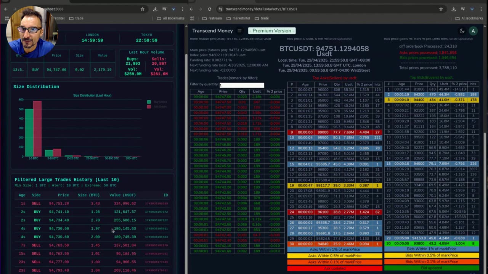The height and width of the screenshot is (274, 488).
Task: Toggle dark mode with the moon icon
Action: 462,31
